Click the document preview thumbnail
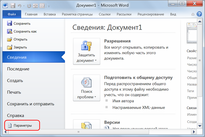 coord(192,33)
